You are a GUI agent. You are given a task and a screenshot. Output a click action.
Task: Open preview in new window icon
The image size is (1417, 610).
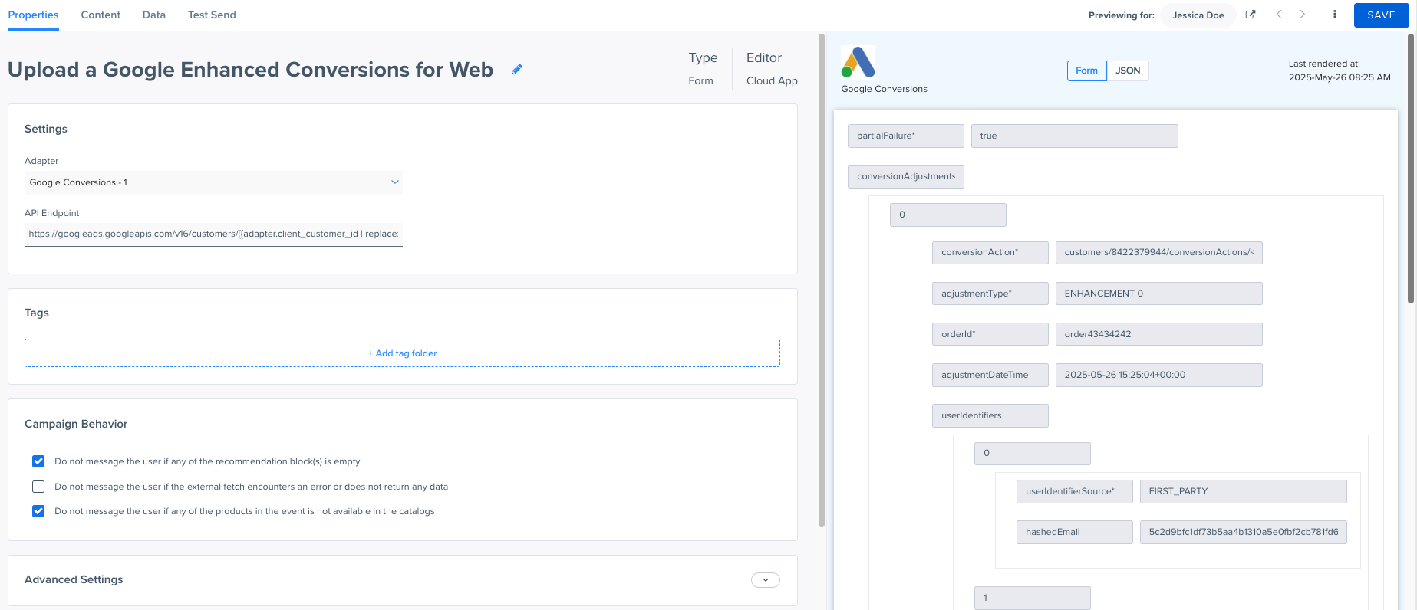coord(1251,15)
